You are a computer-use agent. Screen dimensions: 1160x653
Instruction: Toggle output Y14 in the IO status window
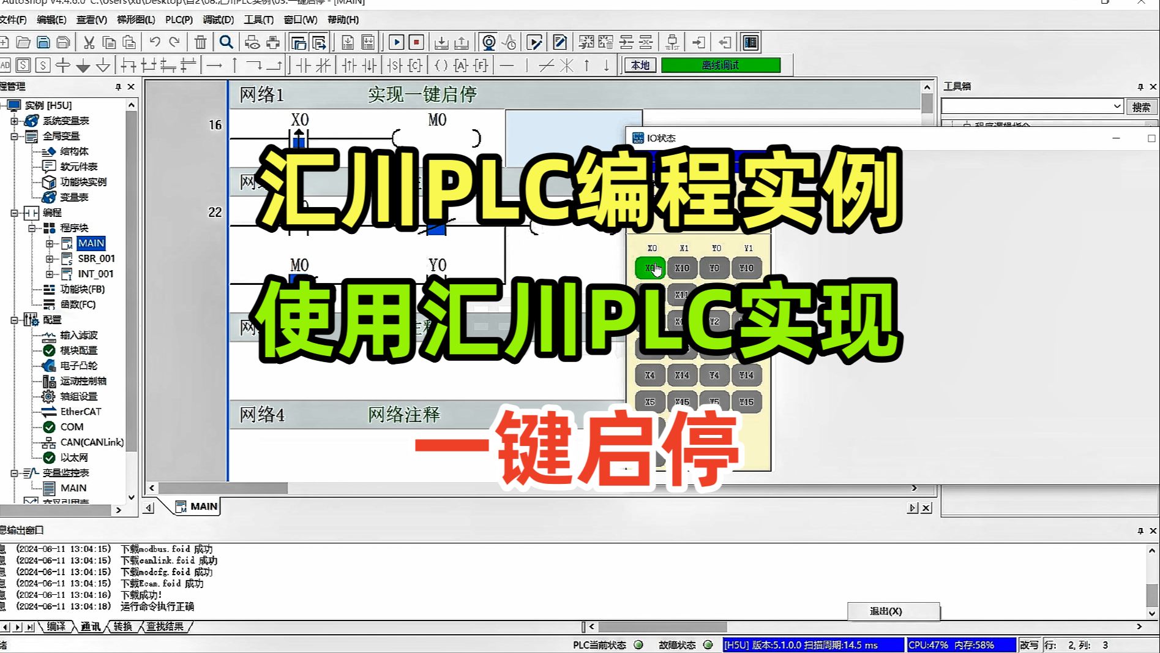(746, 375)
